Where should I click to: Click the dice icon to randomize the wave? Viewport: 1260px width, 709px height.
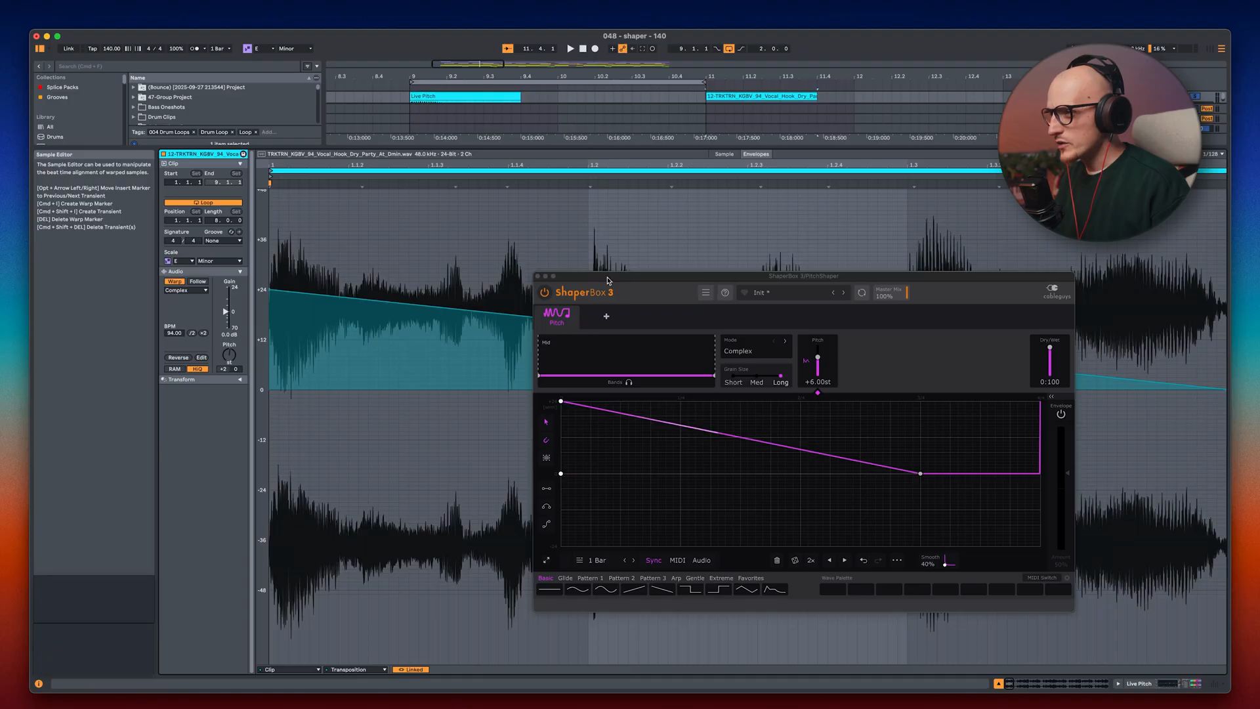pos(795,561)
